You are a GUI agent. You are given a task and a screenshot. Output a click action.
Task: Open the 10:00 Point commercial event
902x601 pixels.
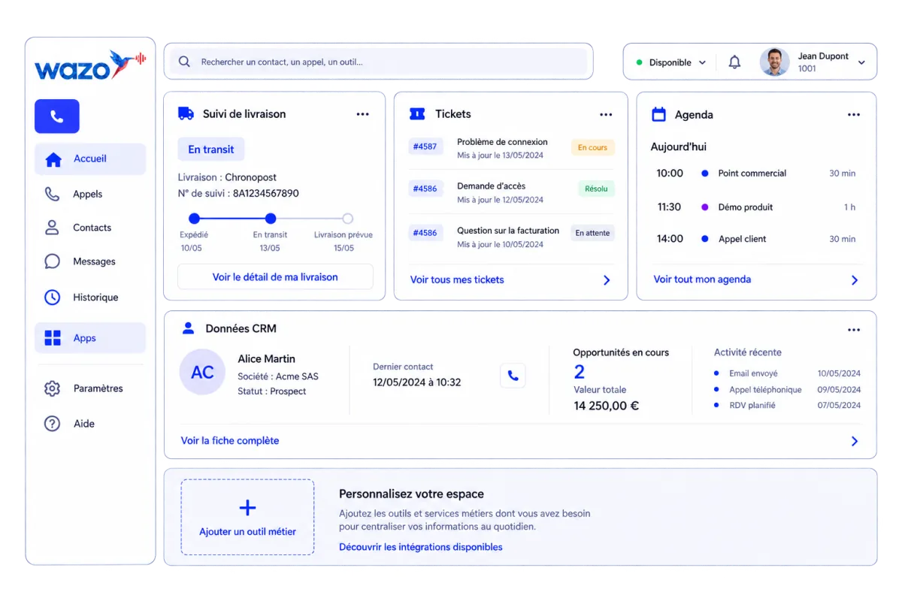coord(756,174)
